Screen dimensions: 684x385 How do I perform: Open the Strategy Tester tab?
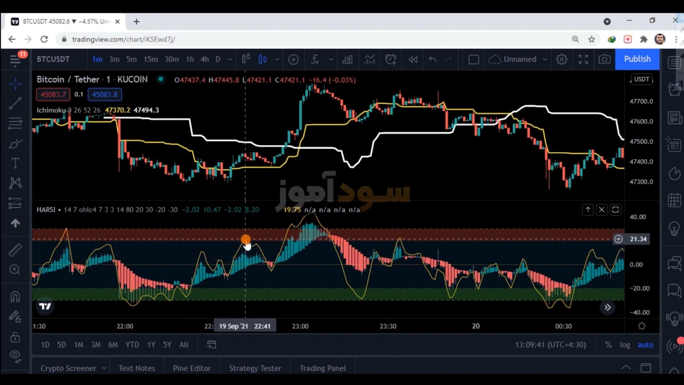click(255, 368)
